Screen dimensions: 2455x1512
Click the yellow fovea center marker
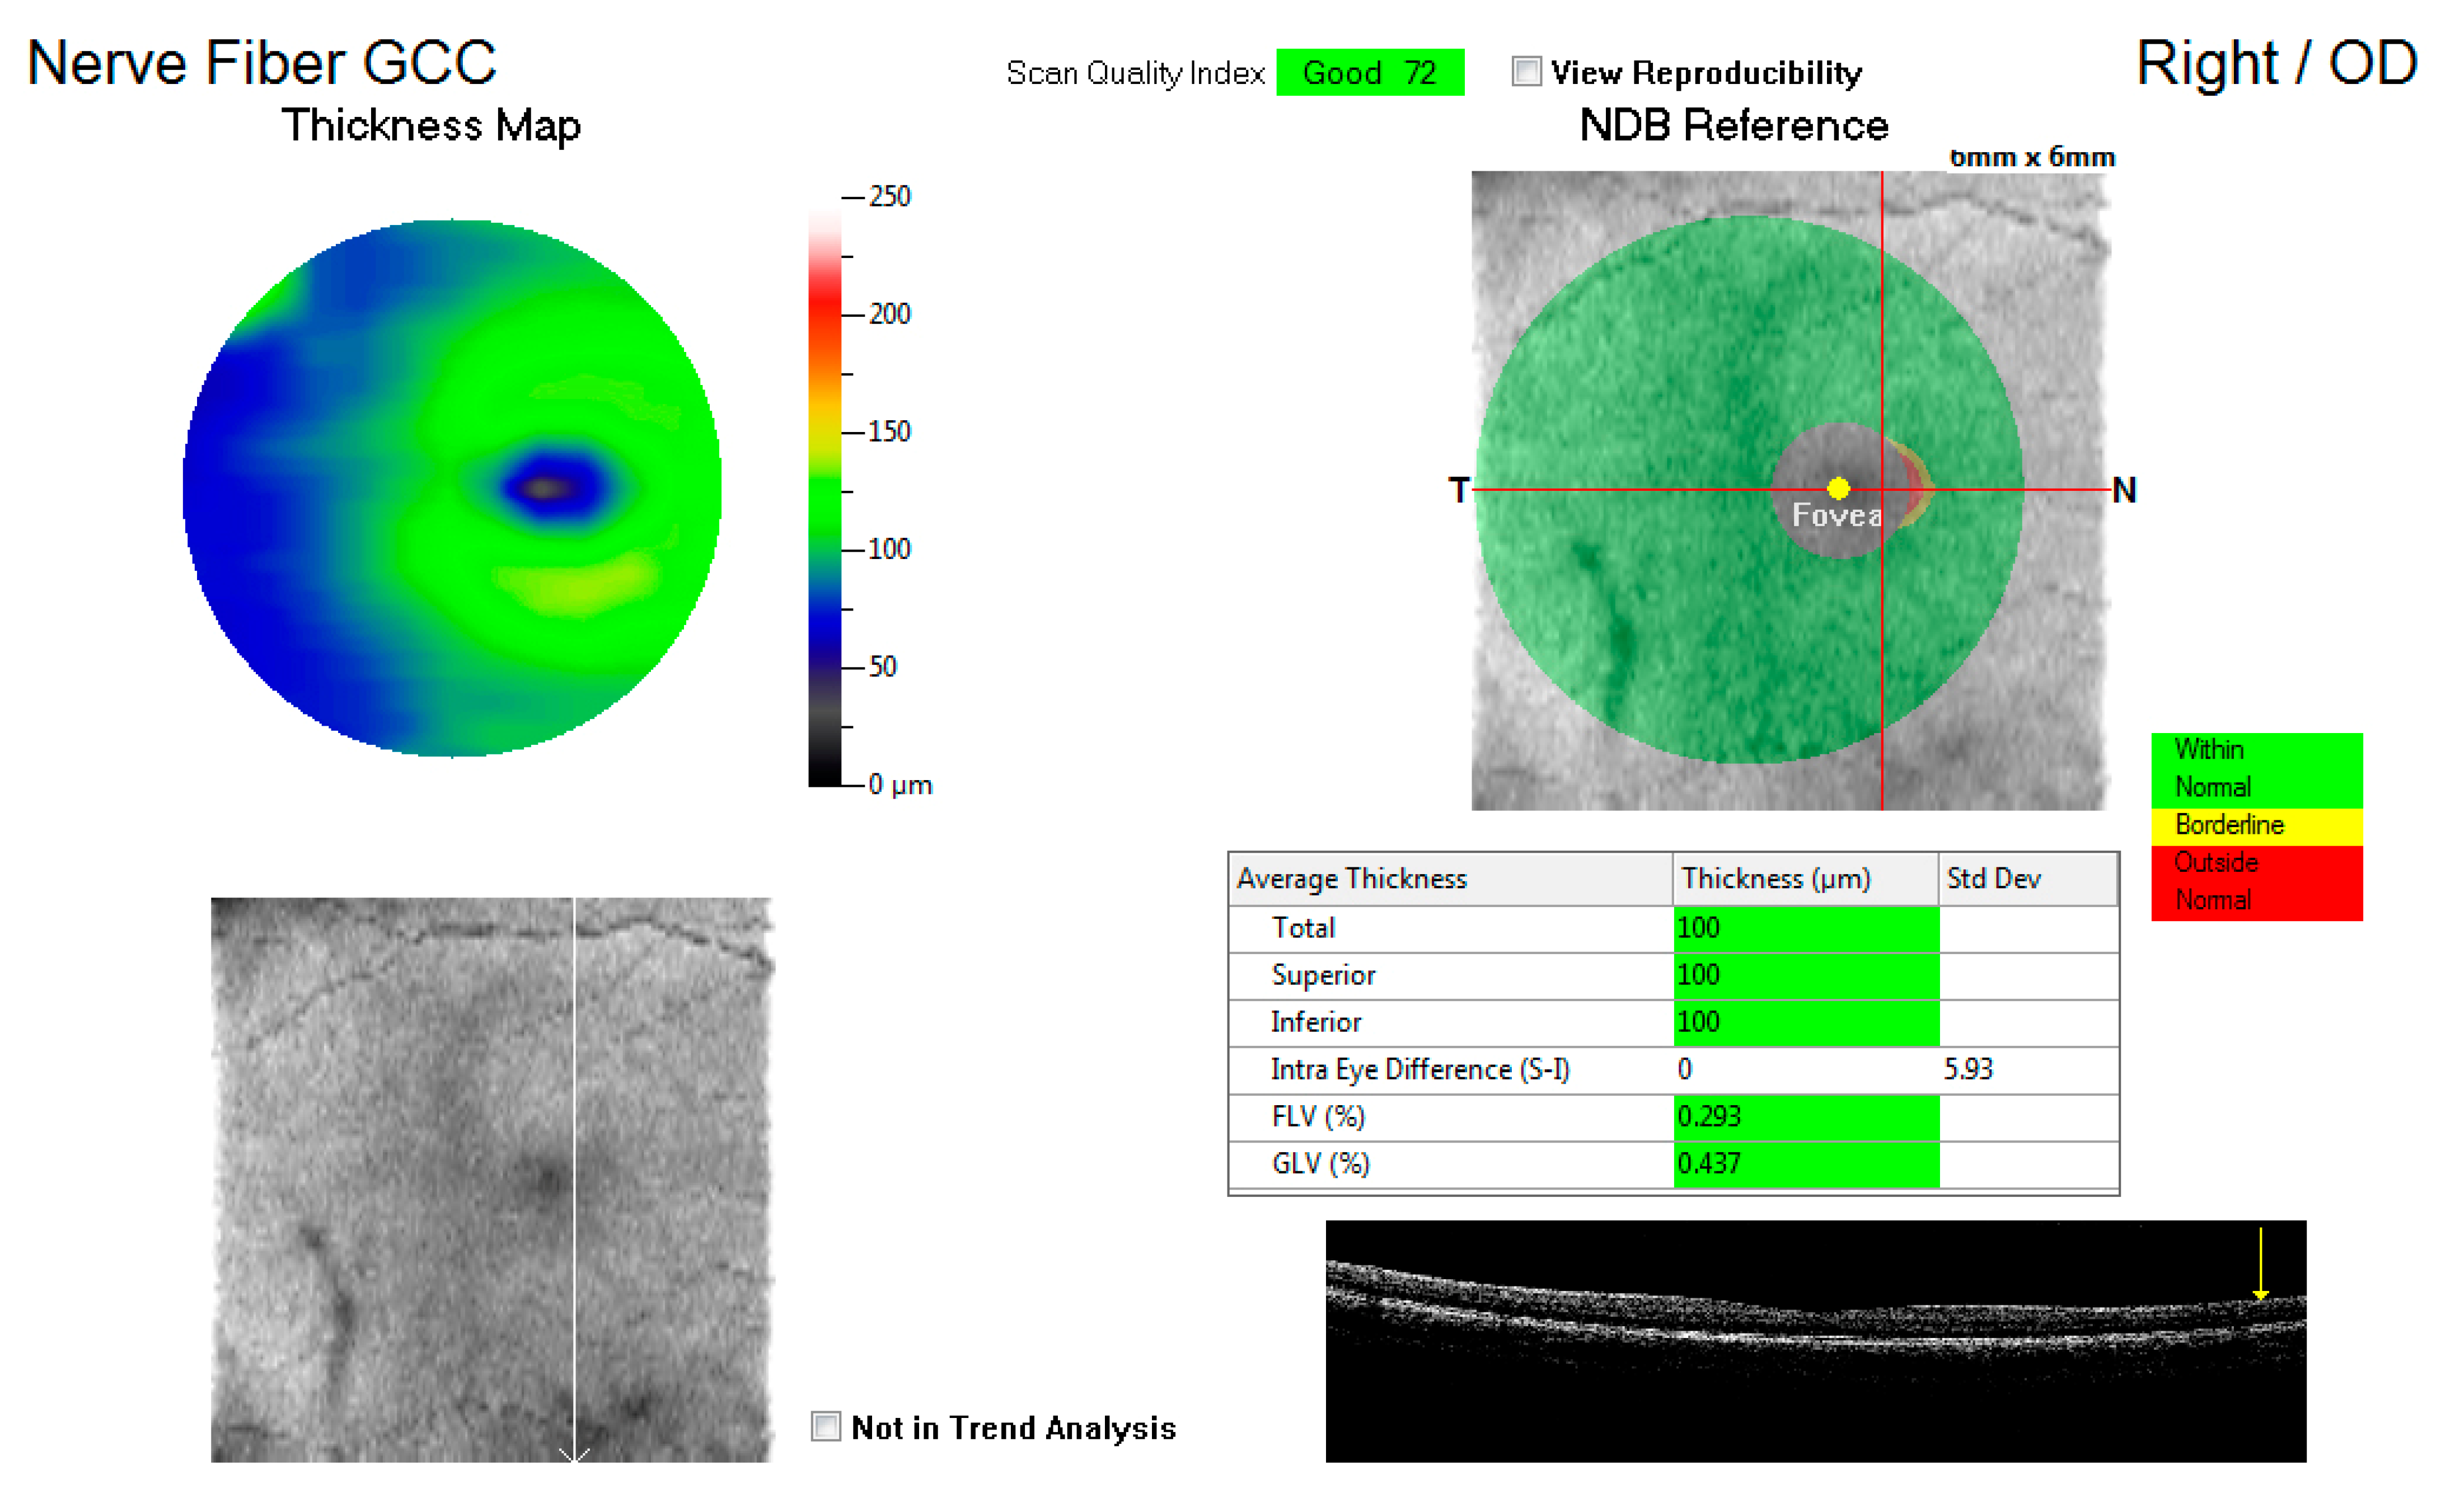coord(1838,488)
